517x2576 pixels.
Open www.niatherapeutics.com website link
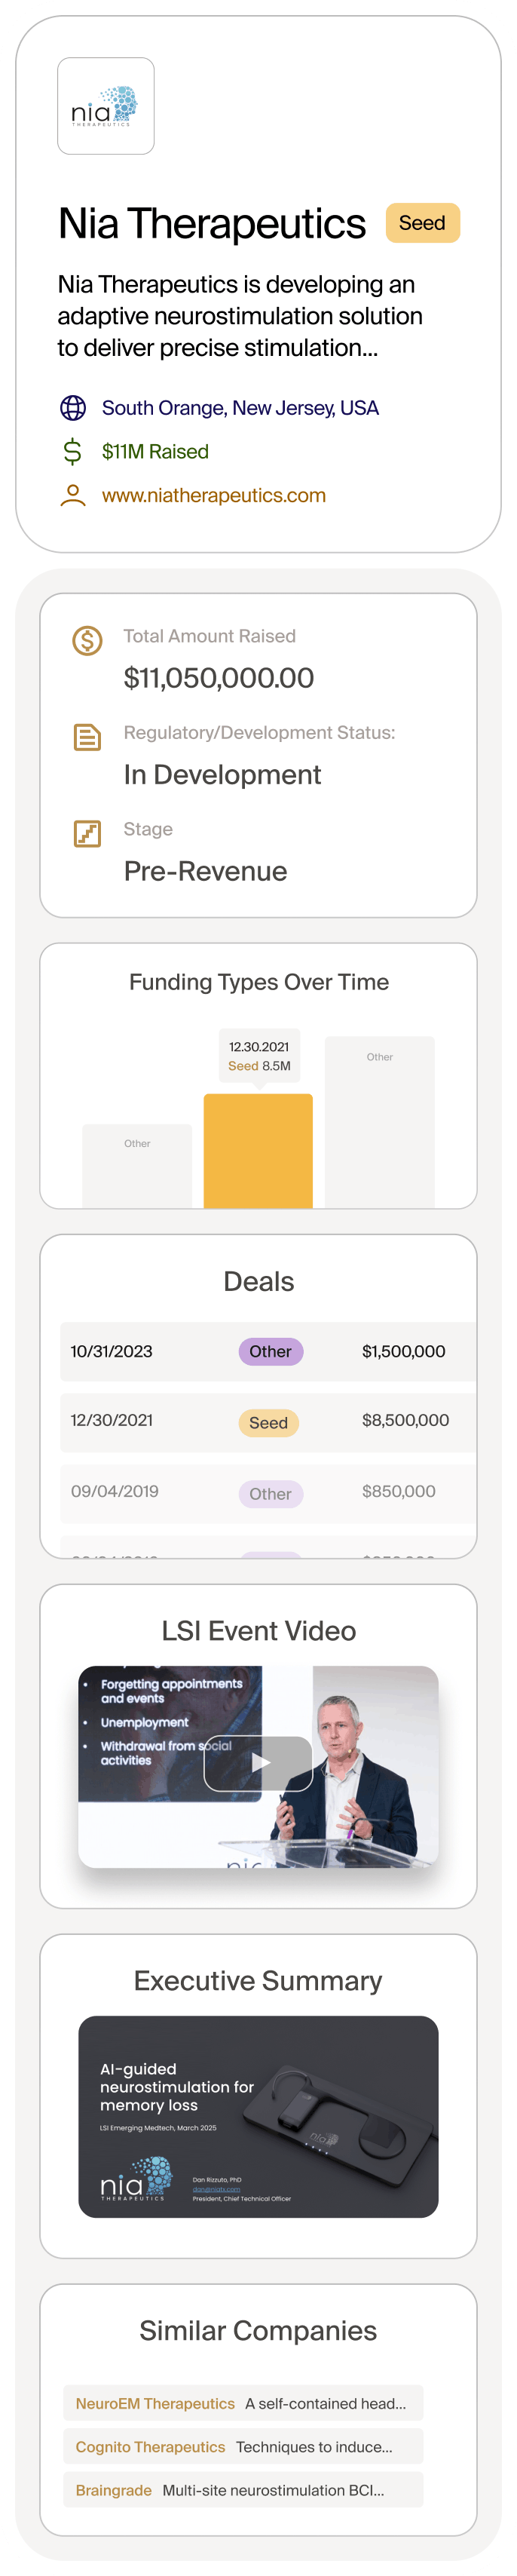214,496
